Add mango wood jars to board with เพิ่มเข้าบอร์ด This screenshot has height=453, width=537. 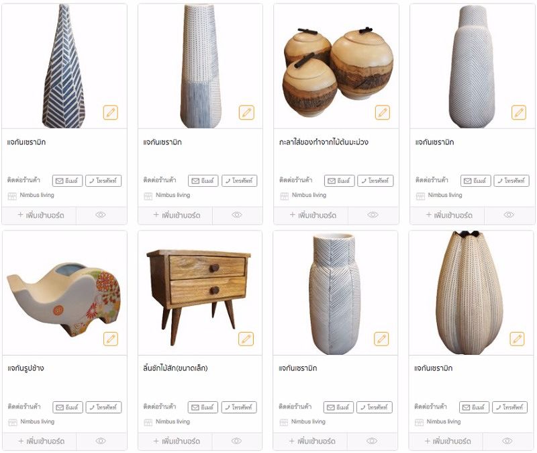[x=313, y=215]
